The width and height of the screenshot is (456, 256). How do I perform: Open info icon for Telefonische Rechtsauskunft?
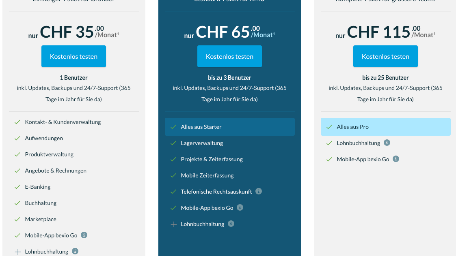tap(259, 191)
